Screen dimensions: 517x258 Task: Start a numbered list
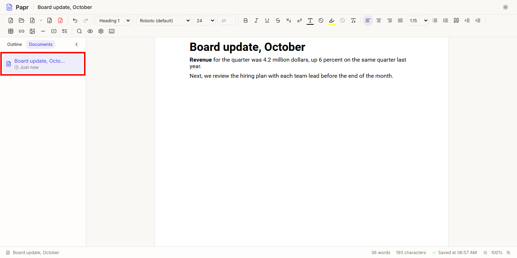(x=446, y=20)
